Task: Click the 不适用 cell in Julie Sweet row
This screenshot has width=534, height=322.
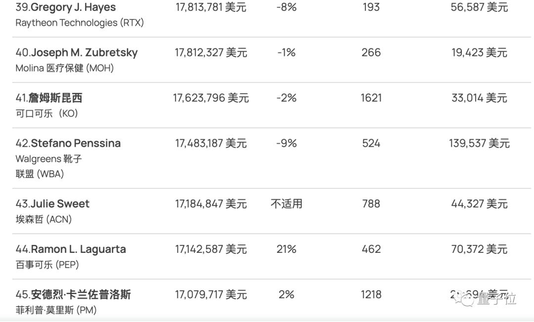Action: tap(286, 204)
